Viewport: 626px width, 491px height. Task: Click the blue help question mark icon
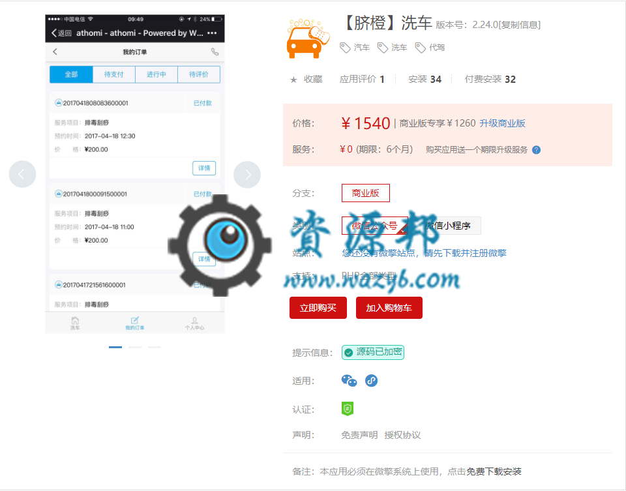(537, 150)
